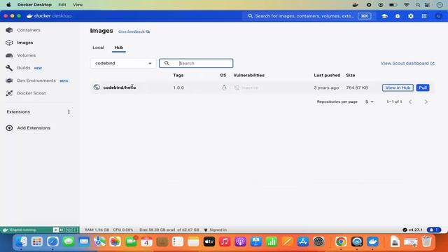Image resolution: width=448 pixels, height=252 pixels.
Task: Select Images in the sidebar
Action: point(25,43)
